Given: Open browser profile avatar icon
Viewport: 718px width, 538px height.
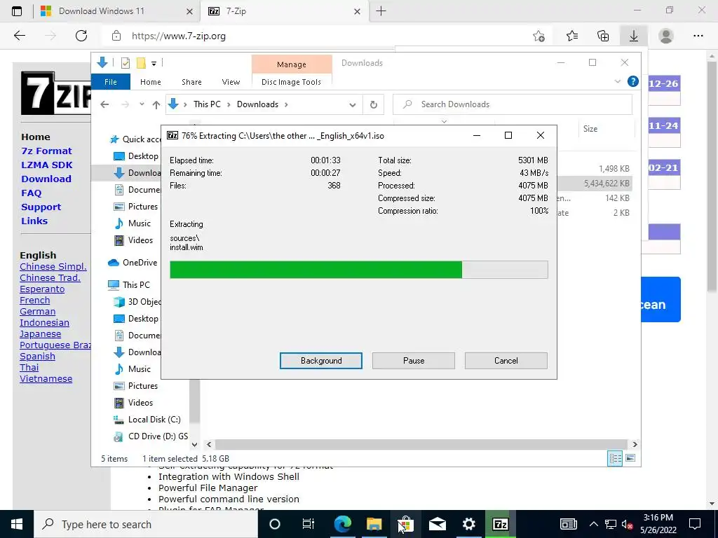Looking at the screenshot, I should pos(666,36).
